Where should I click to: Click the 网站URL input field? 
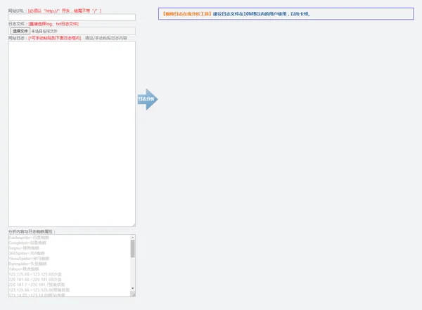click(x=72, y=18)
